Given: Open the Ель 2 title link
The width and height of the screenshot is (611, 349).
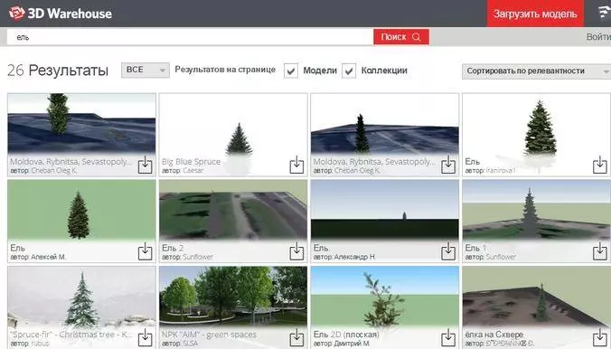Looking at the screenshot, I should (173, 248).
